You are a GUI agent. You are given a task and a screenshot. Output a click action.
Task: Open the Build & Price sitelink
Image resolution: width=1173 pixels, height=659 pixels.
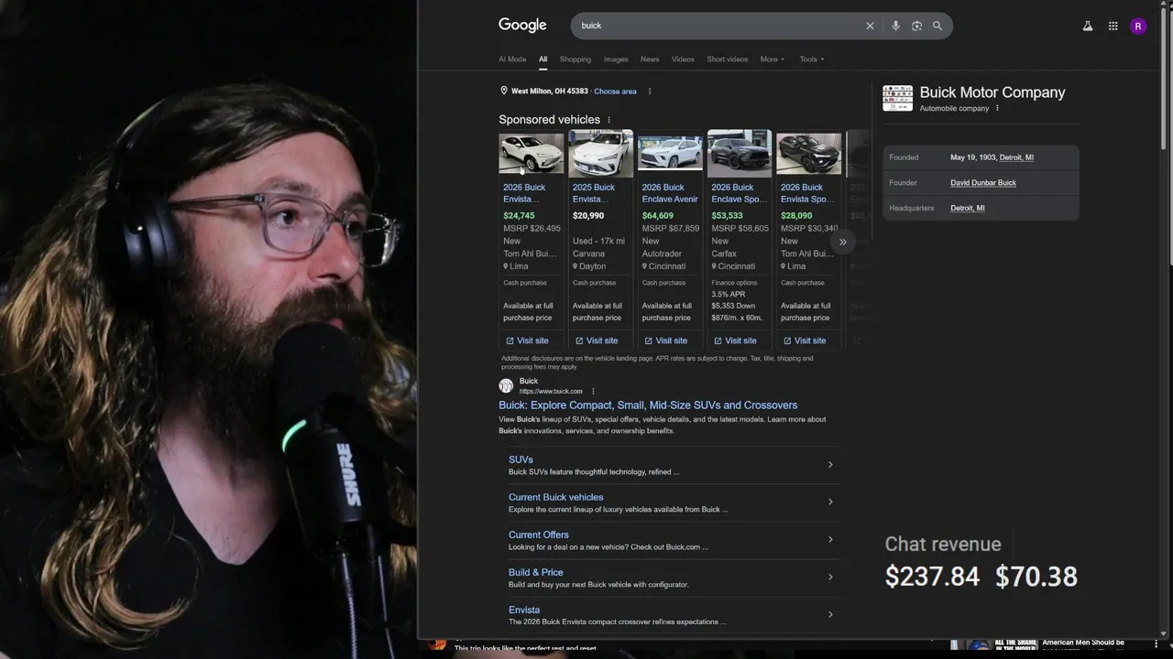536,572
